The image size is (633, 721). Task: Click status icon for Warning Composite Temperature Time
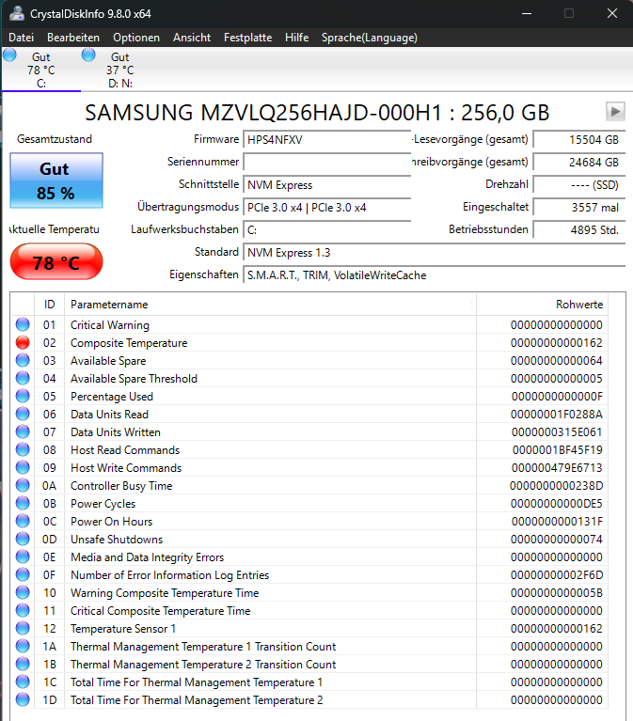click(23, 593)
